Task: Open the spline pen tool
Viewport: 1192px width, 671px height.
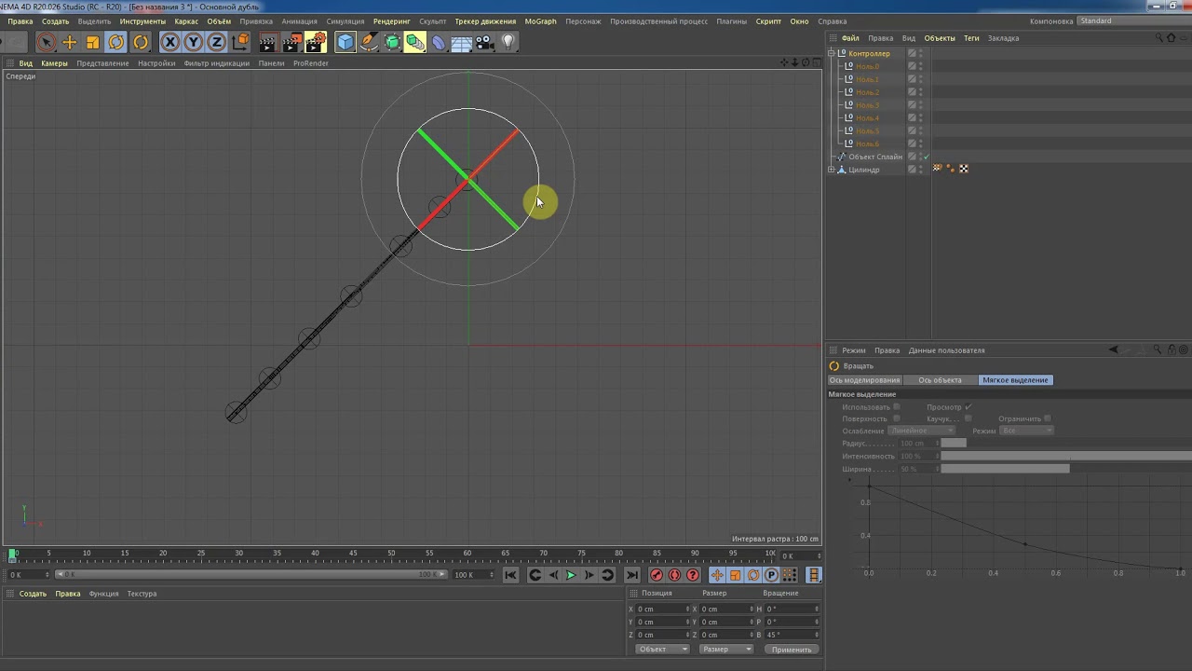Action: tap(369, 42)
